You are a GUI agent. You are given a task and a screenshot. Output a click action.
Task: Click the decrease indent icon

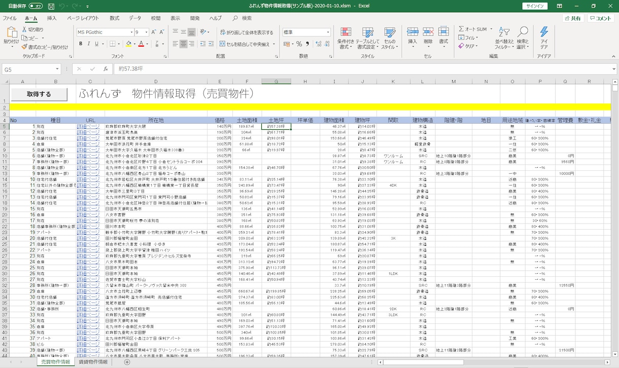pos(203,44)
